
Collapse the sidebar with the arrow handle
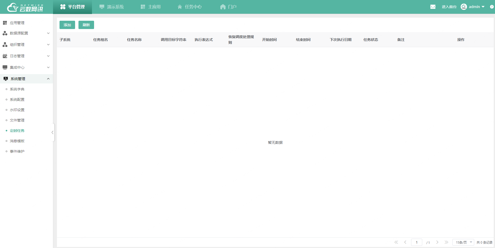(x=53, y=132)
